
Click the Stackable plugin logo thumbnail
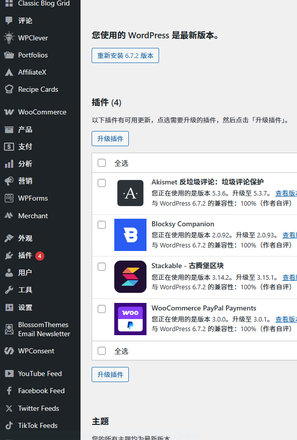coord(130,277)
